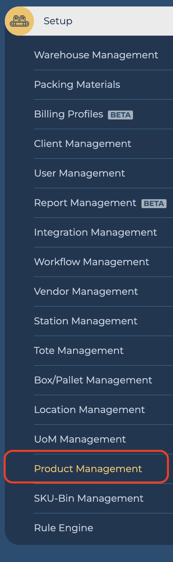
Task: Navigate to Integration Management
Action: pos(96,232)
